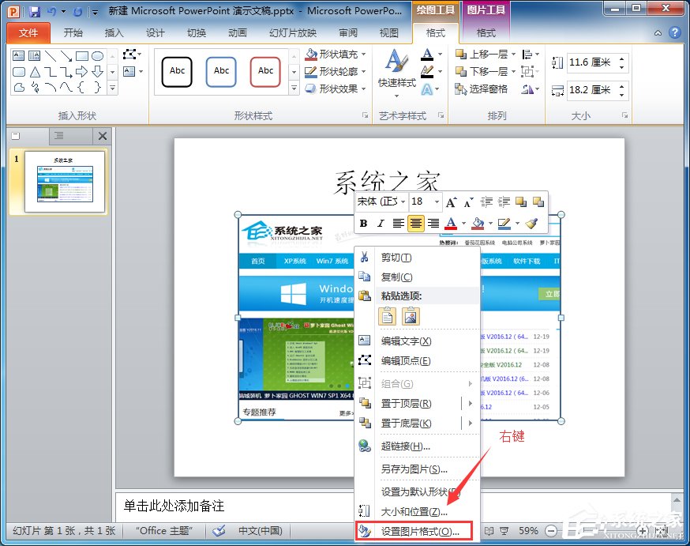Viewport: 690px width, 546px height.
Task: Select the arrow shape in 插入形状 gallery
Action: 66,56
